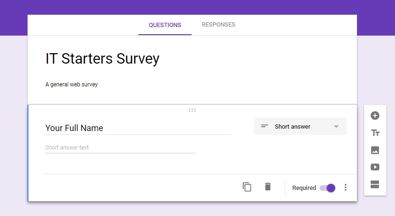Click the Required label text
This screenshot has height=216, width=395.
(x=304, y=188)
